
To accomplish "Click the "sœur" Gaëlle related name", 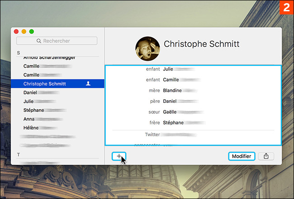I will tap(171, 111).
